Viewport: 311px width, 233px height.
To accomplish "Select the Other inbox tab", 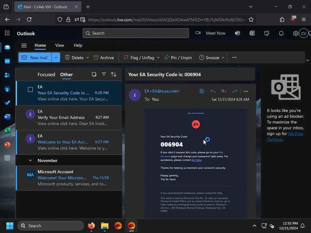I will click(67, 75).
